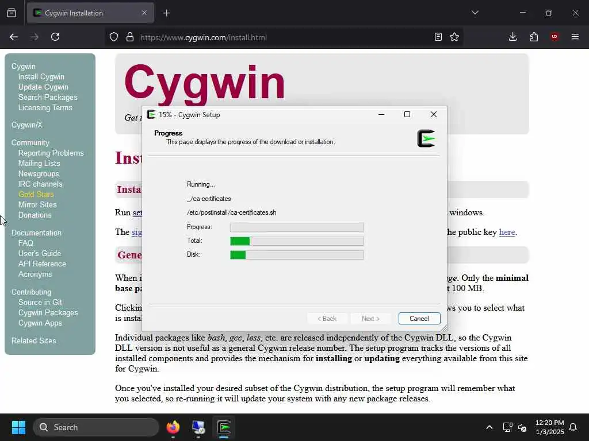Open Mirror Sites in sidebar
589x441 pixels.
pyautogui.click(x=37, y=205)
